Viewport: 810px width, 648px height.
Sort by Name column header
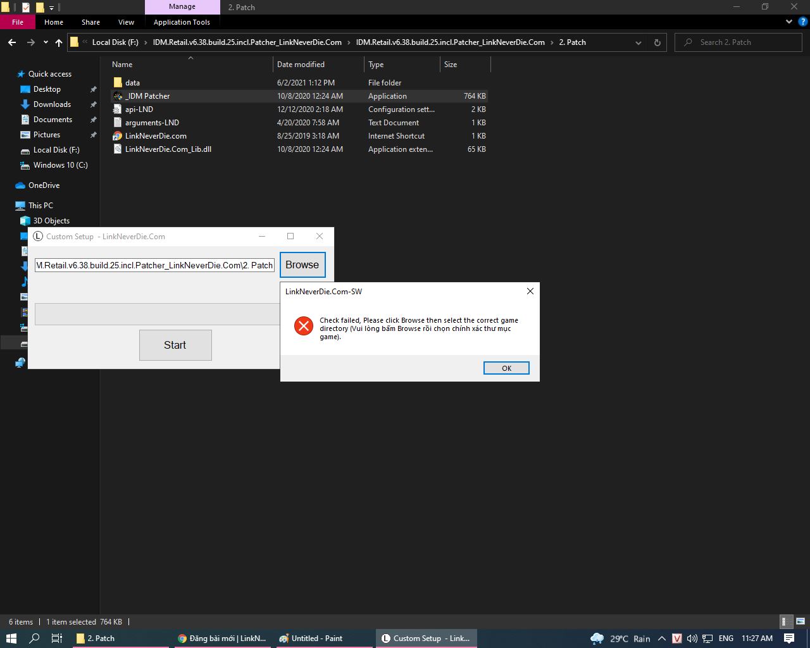click(x=122, y=65)
